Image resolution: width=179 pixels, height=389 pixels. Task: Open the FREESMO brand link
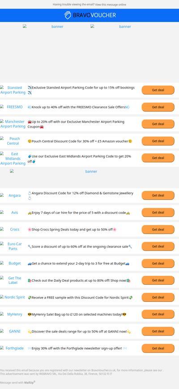pyautogui.click(x=15, y=107)
